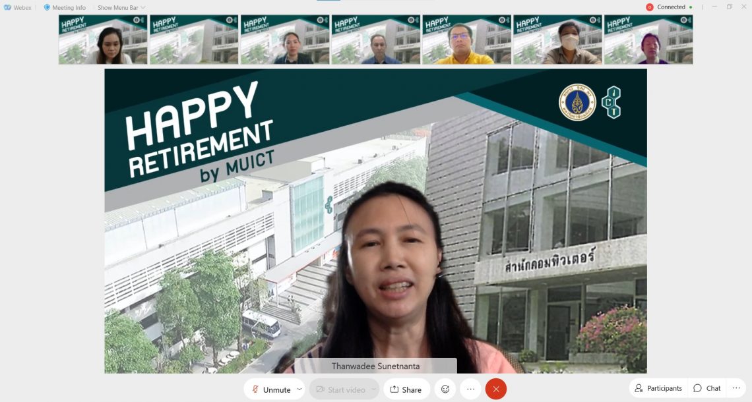
Task: Open the audio options arrow beside Unmute
Action: coord(300,389)
